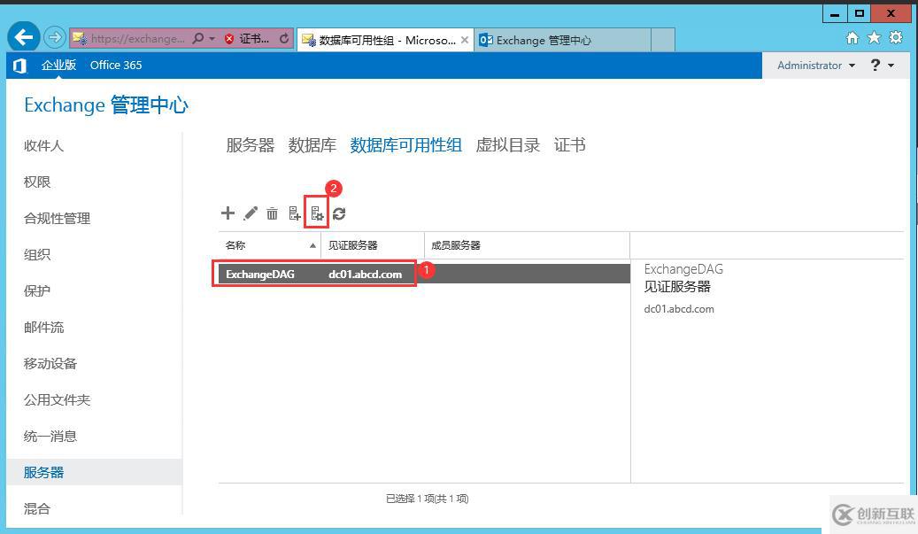Navigate to the Office 365 link
918x534 pixels.
115,65
